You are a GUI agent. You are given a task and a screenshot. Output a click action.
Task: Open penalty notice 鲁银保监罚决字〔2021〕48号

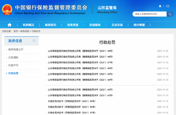[x=80, y=57]
